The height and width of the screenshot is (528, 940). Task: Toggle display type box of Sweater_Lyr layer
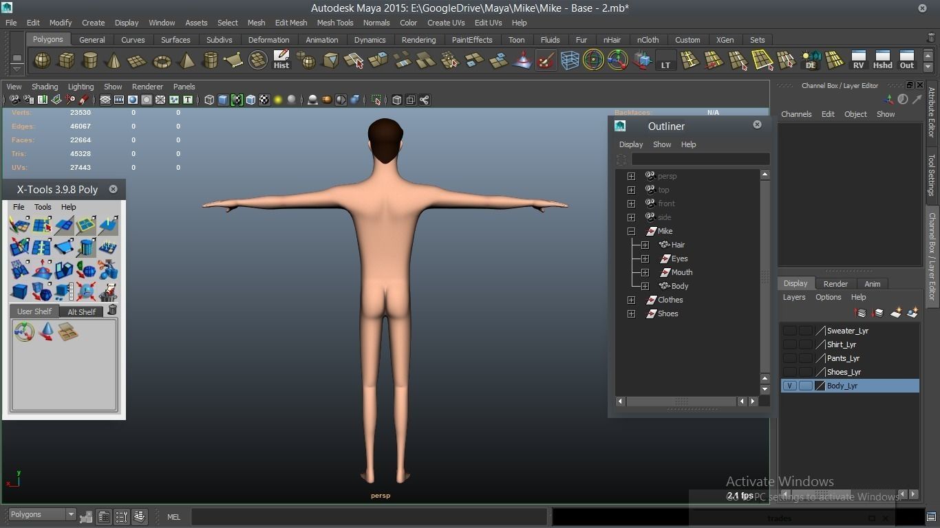(805, 331)
